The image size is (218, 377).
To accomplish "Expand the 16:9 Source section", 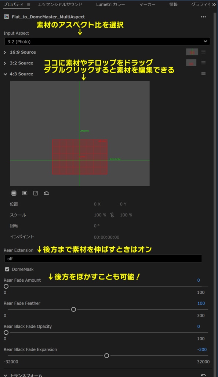I will [x=5, y=52].
